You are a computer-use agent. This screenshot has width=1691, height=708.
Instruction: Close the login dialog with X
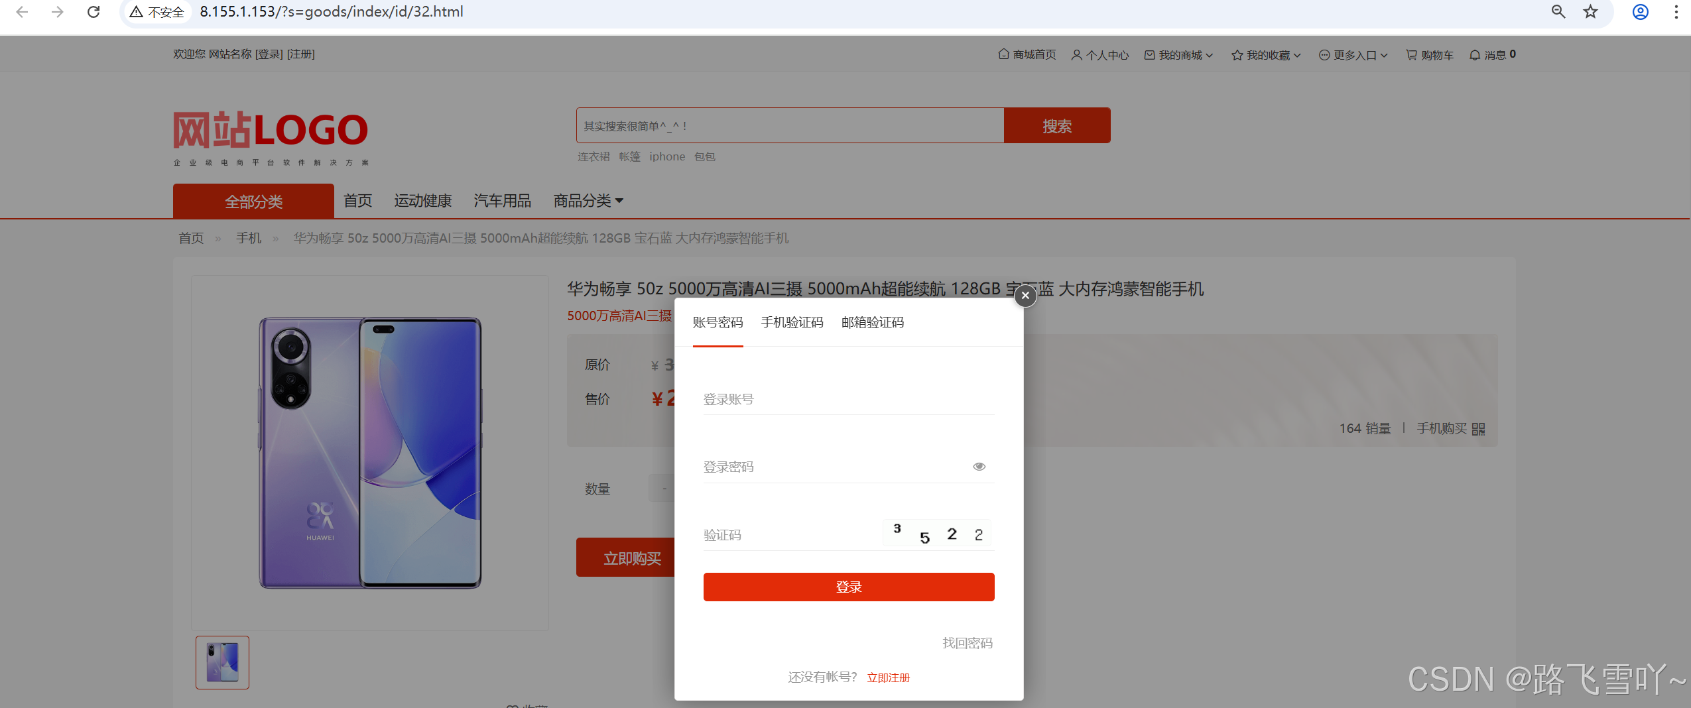pos(1025,296)
